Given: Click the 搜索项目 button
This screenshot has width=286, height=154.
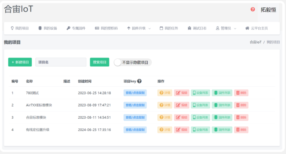Looking at the screenshot, I should coord(100,62).
